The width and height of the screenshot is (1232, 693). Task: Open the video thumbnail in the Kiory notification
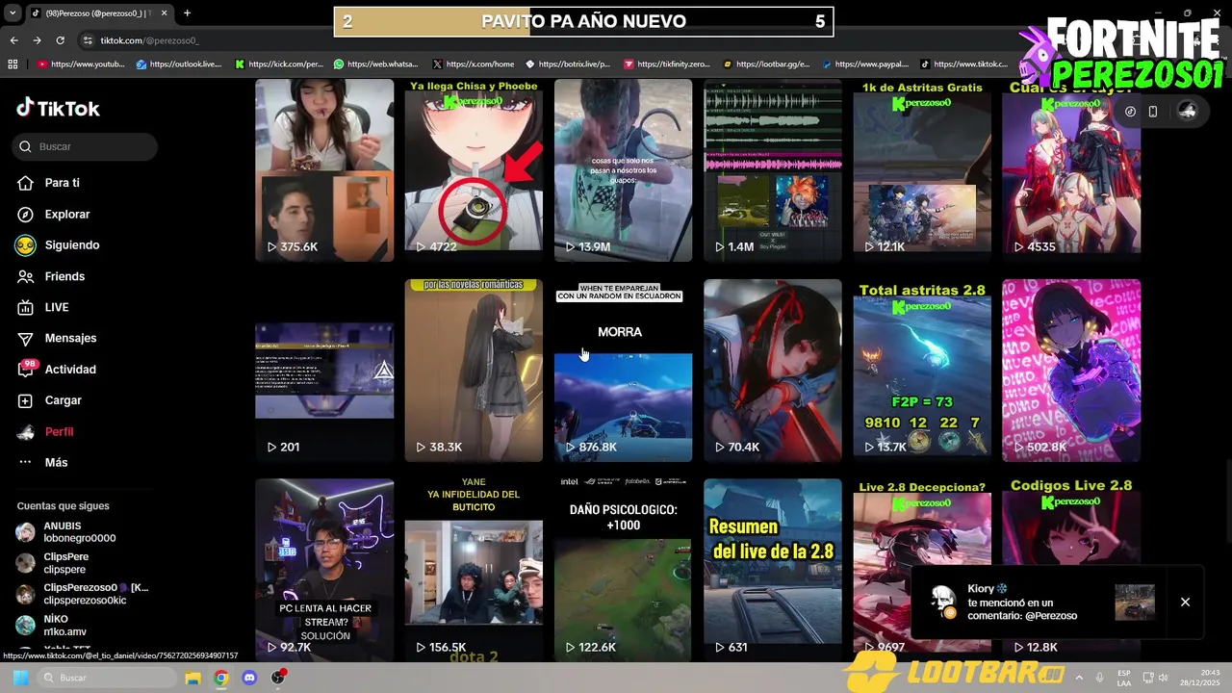click(x=1135, y=603)
